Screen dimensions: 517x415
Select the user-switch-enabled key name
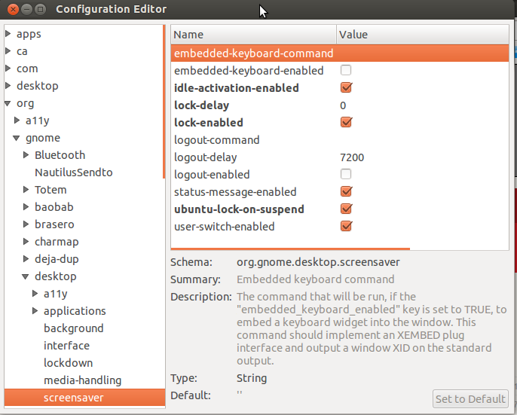pyautogui.click(x=225, y=227)
